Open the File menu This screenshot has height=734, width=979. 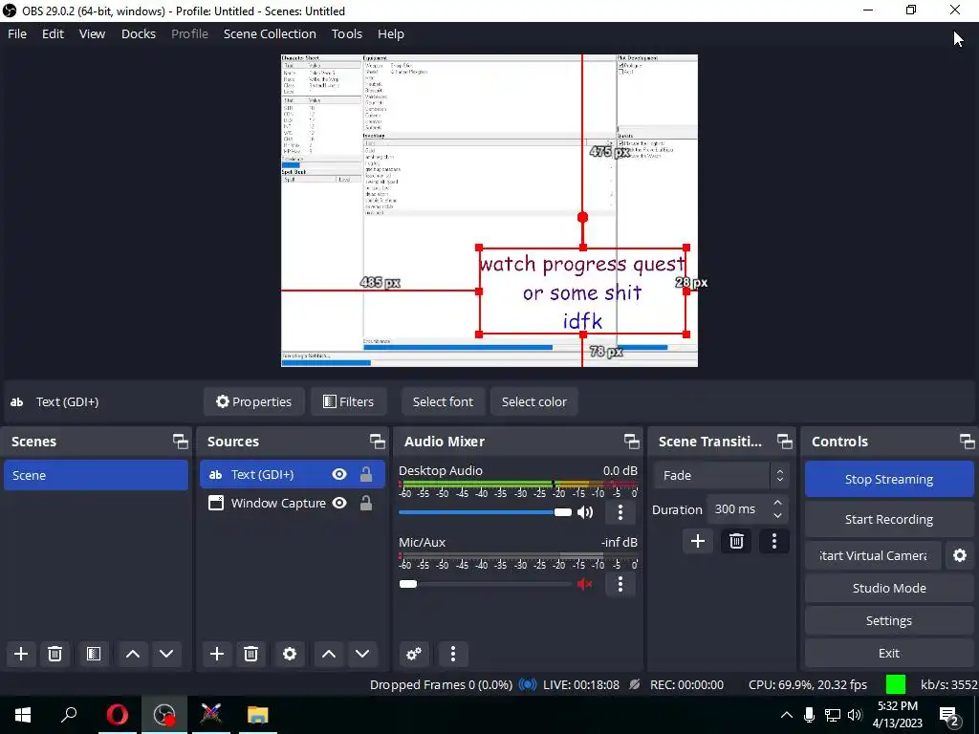pos(17,33)
